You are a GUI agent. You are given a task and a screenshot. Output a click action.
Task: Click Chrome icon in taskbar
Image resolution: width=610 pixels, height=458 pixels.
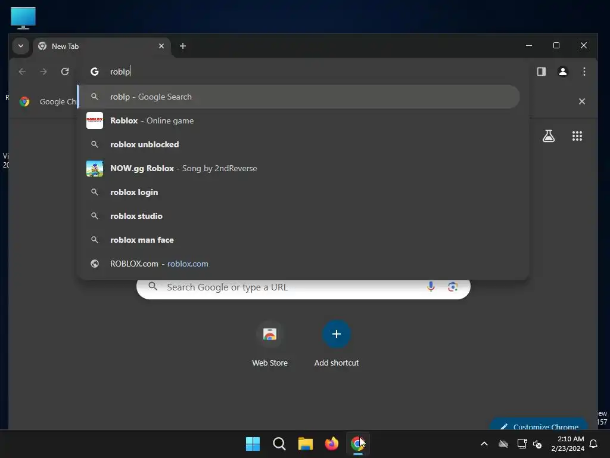(x=357, y=444)
